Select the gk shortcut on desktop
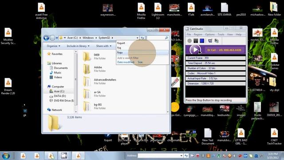Image resolution: width=284 pixels, height=160 pixels. pos(25,112)
